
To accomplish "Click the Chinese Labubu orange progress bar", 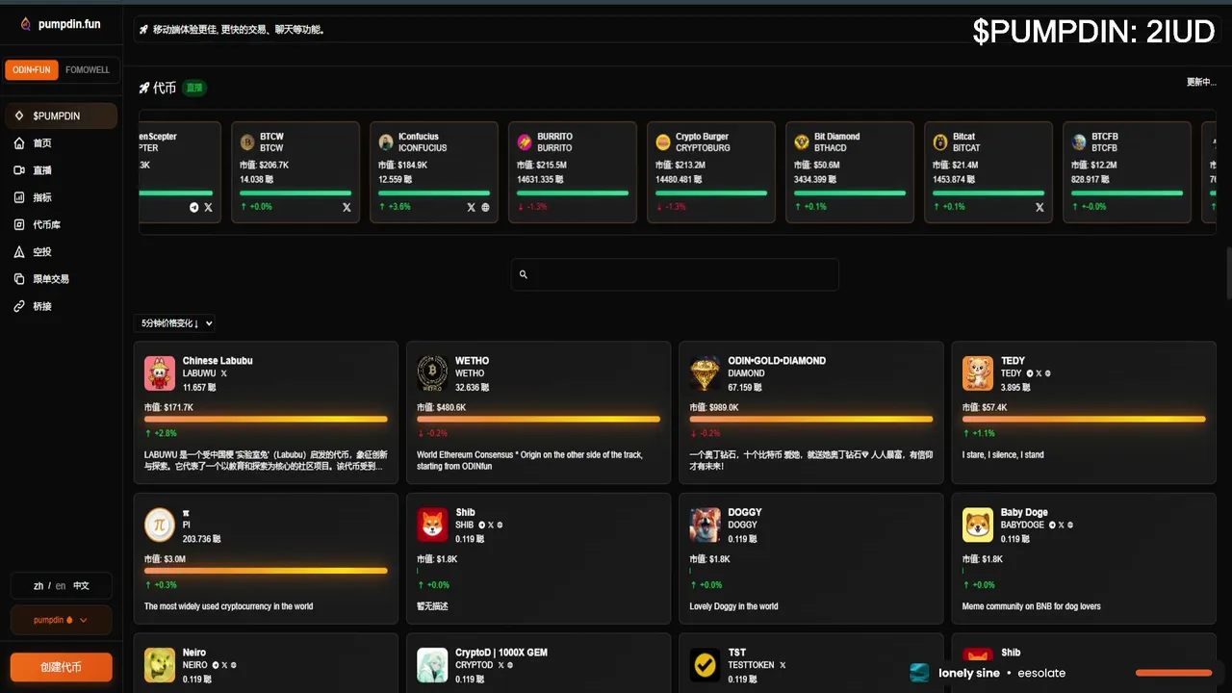I will point(266,420).
